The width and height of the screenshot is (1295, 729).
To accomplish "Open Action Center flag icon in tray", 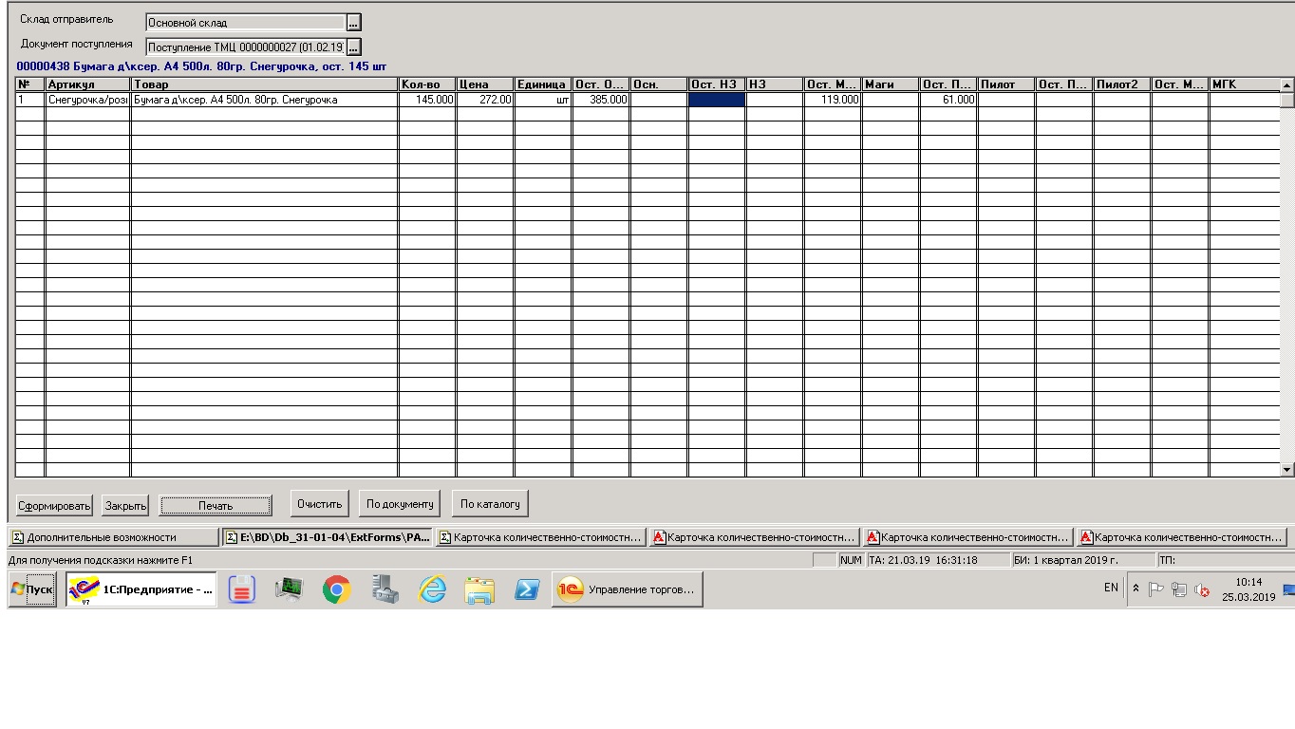I will pyautogui.click(x=1156, y=589).
